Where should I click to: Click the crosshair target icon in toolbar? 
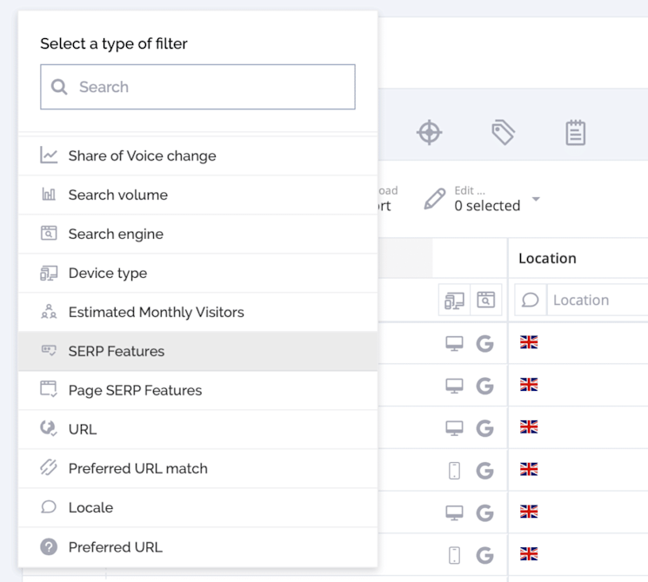429,132
